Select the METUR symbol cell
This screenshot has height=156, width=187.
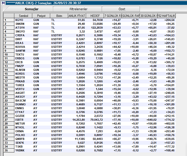tap(23, 124)
